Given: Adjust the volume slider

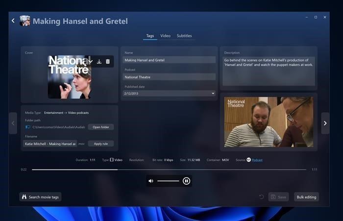Looking at the screenshot, I should point(168,181).
